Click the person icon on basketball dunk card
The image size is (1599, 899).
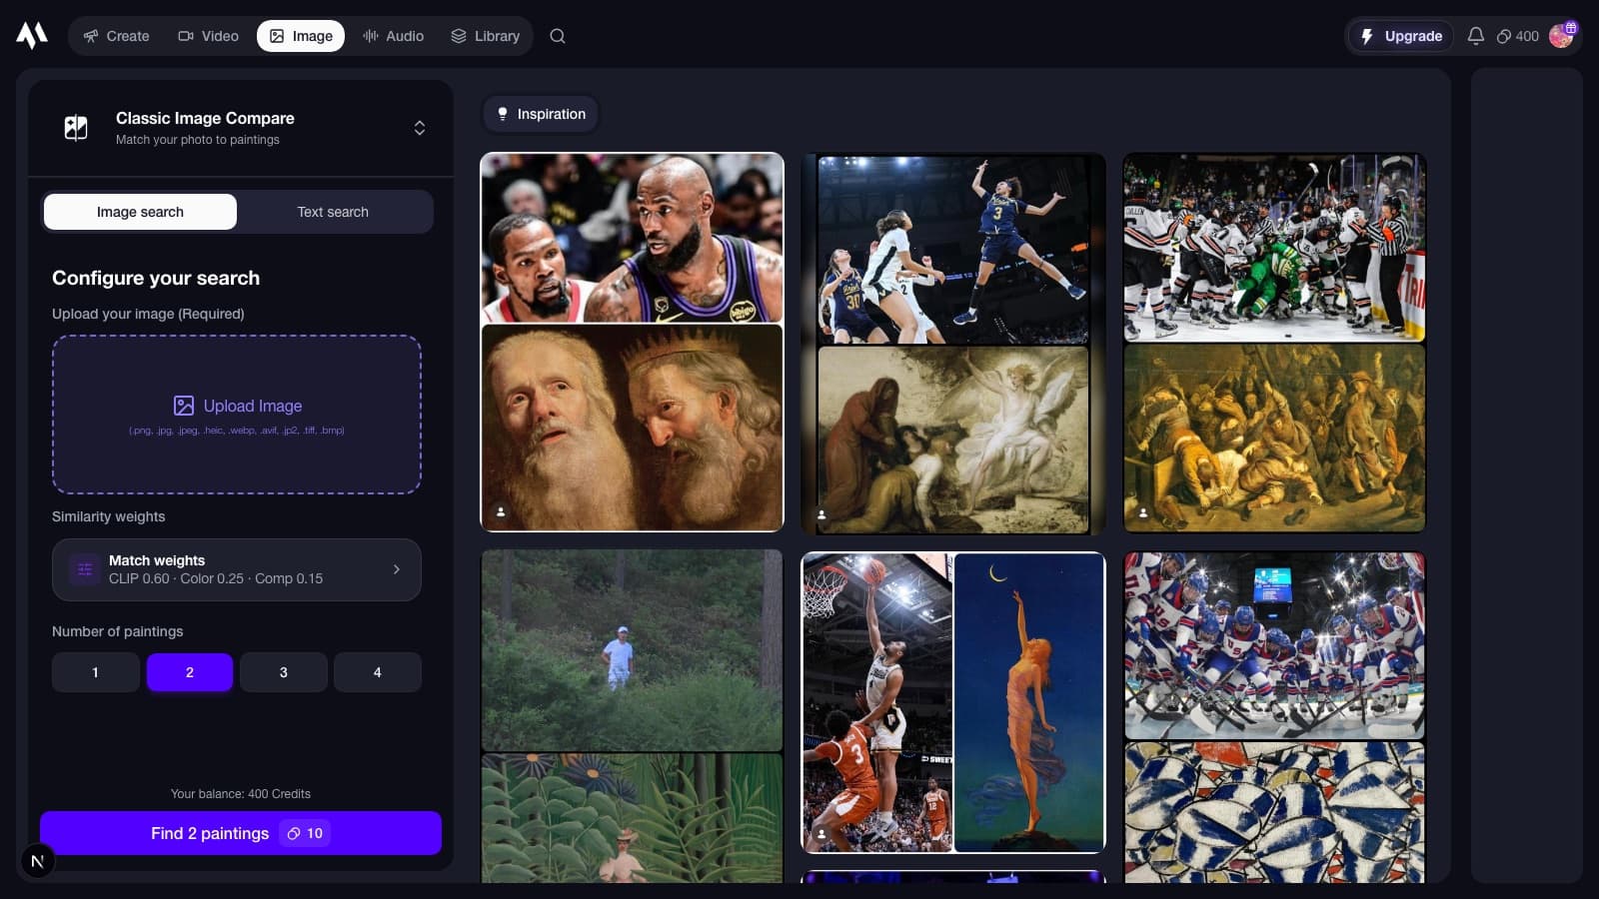click(821, 834)
